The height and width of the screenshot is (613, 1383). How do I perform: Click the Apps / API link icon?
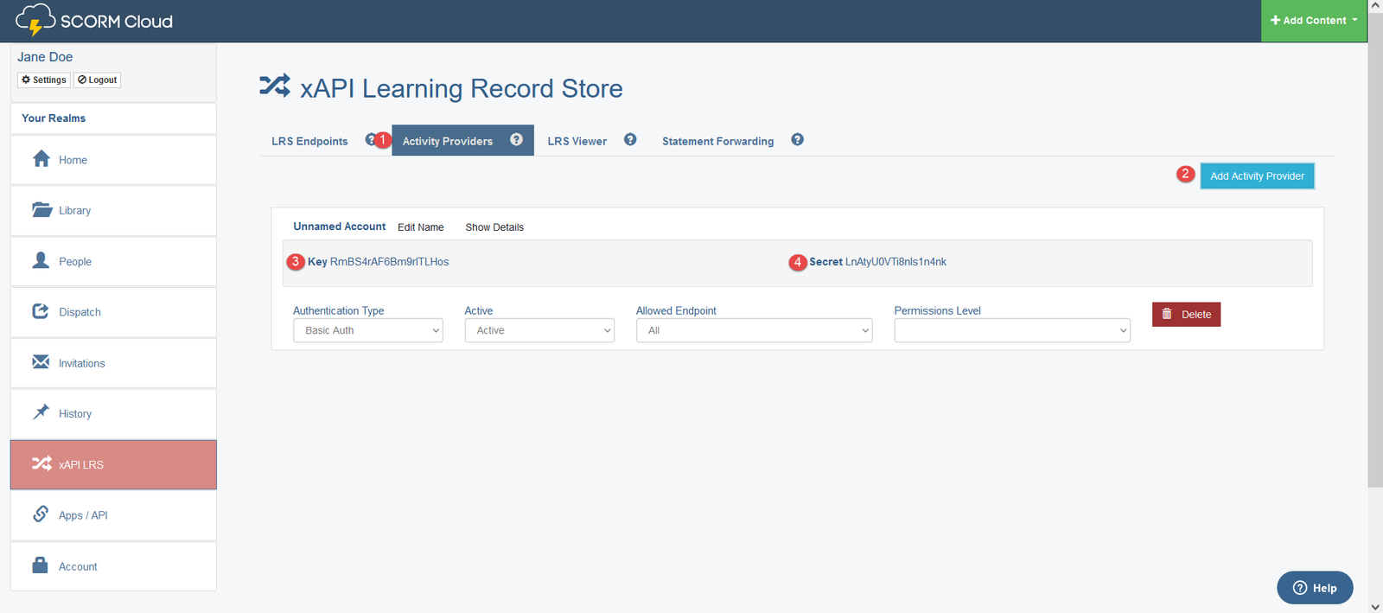pos(41,514)
